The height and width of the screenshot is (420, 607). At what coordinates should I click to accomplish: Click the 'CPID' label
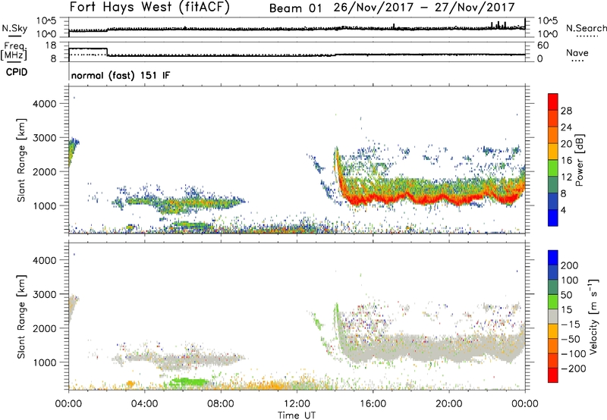pyautogui.click(x=17, y=72)
